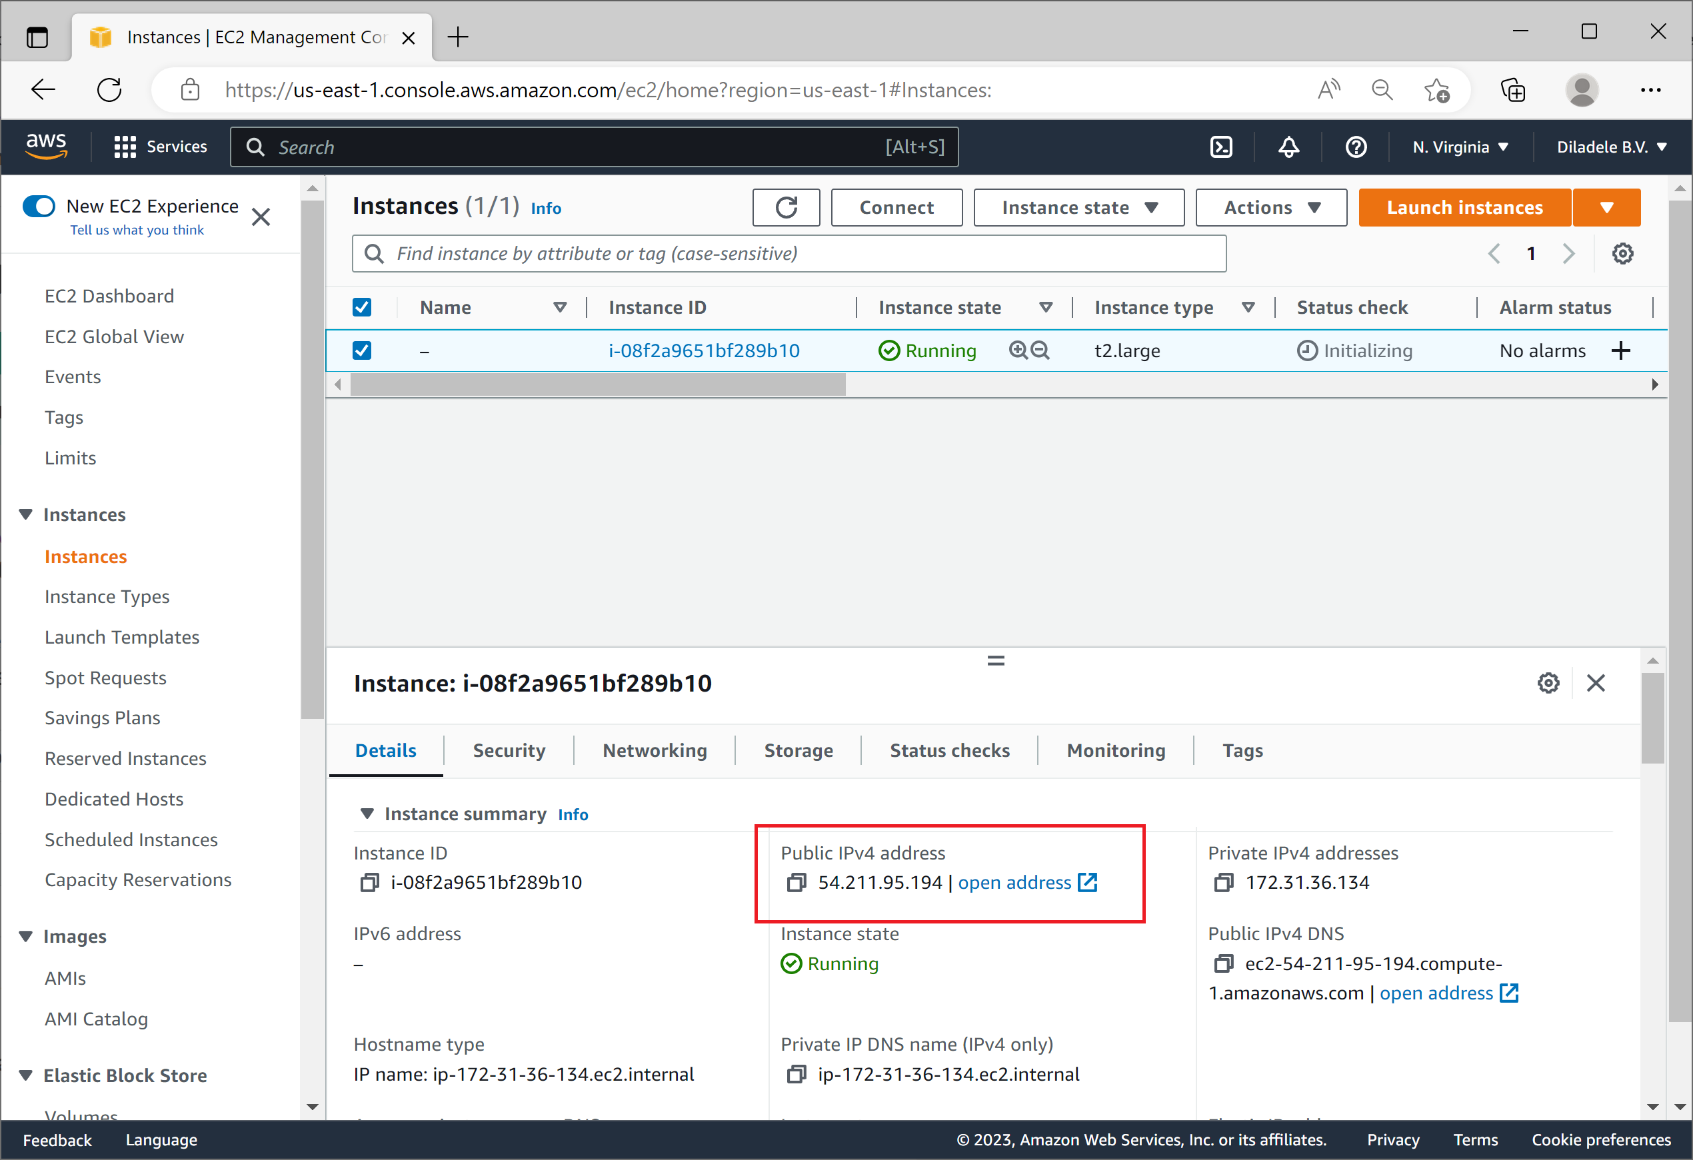Screen dimensions: 1693x1160
Task: Go to previous page of instances
Action: tap(1494, 254)
